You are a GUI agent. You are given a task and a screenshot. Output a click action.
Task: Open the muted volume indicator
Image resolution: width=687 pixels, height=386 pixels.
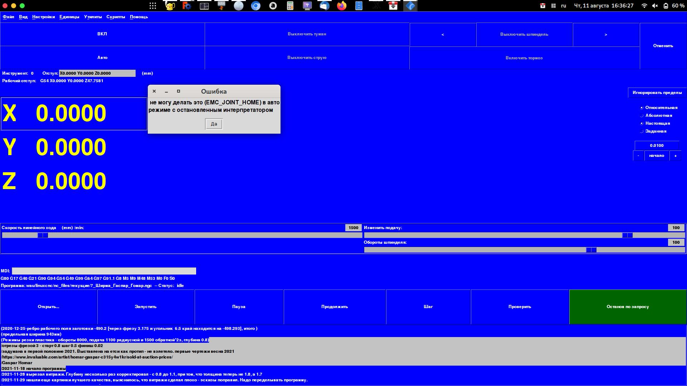[655, 6]
